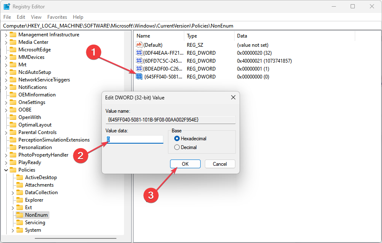Click the NetworkServiceTriggers folder icon
Screen dimensions: 382x243
tap(13, 80)
